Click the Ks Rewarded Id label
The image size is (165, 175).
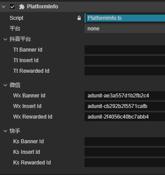coord(32,163)
